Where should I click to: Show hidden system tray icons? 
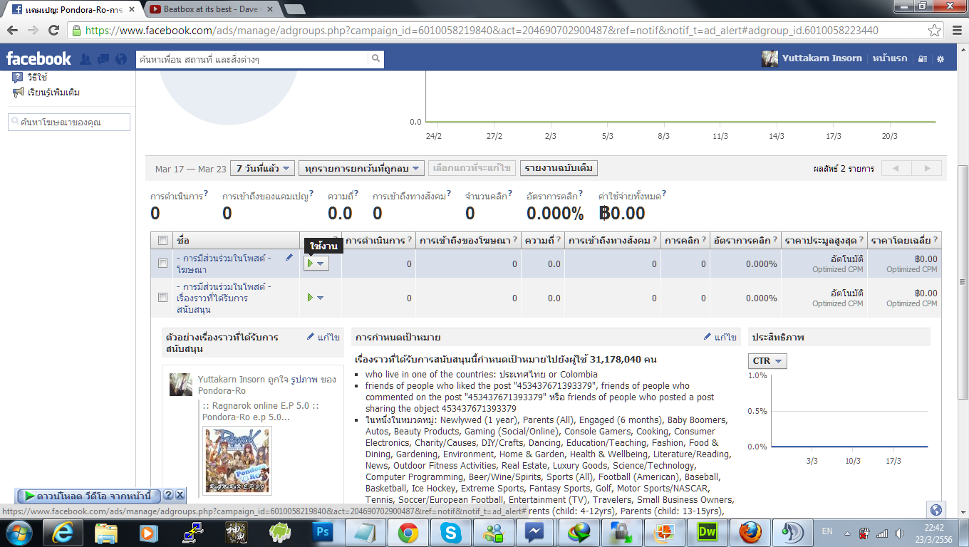pyautogui.click(x=847, y=532)
